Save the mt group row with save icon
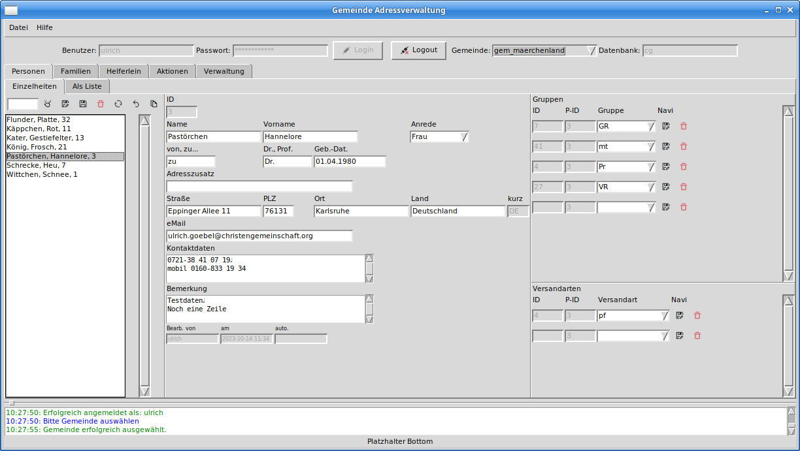This screenshot has height=451, width=800. pyautogui.click(x=666, y=146)
